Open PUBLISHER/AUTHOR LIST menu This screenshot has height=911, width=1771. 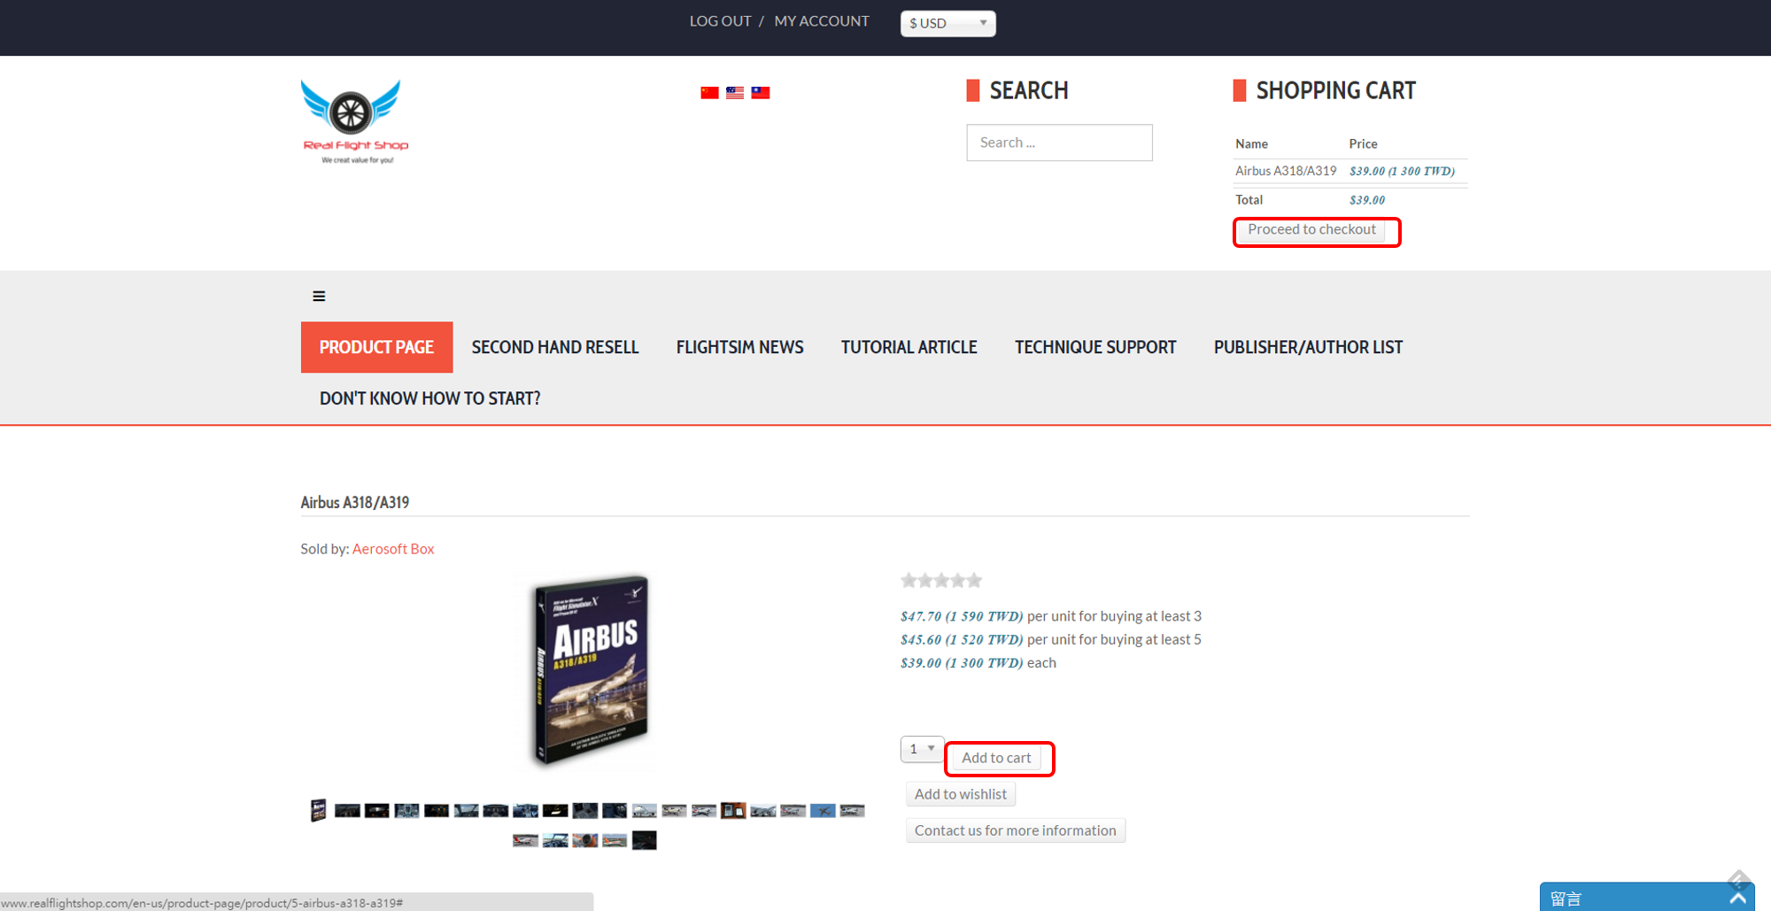pos(1308,347)
